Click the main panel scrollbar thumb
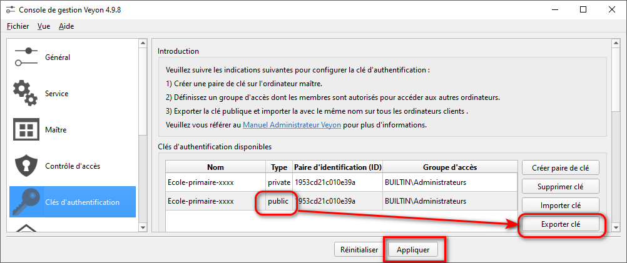Image resolution: width=627 pixels, height=263 pixels. pyautogui.click(x=616, y=79)
